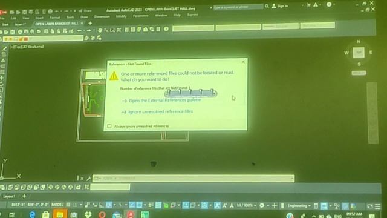
Task: Switch to the Layout1 tab
Action: click(x=10, y=196)
